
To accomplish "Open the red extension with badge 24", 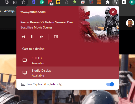I will point(51,3).
